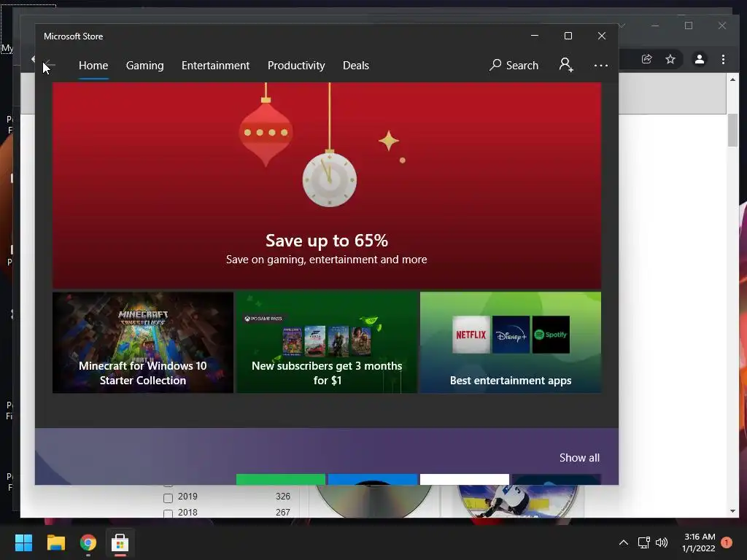
Task: Open the volume tray icon
Action: tap(662, 542)
